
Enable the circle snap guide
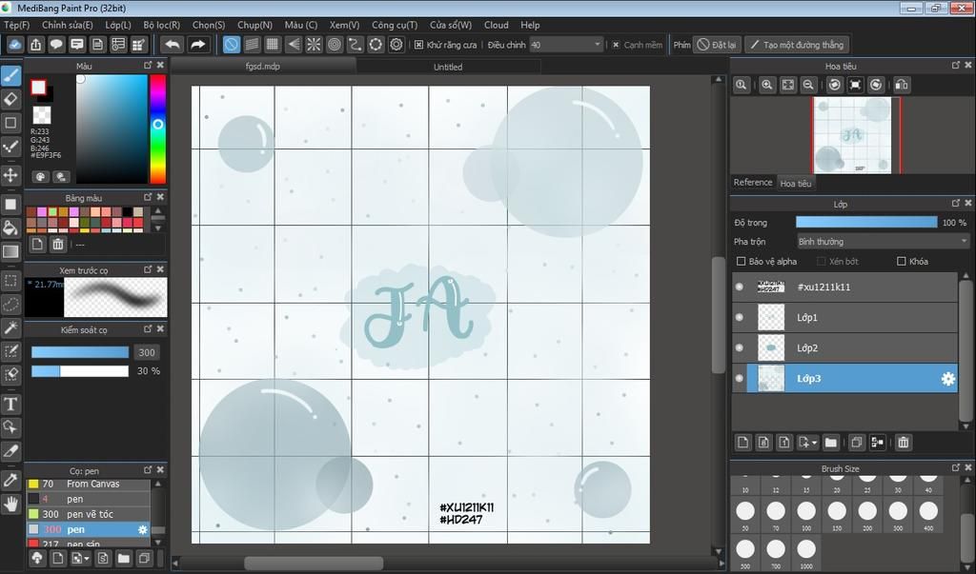(x=335, y=45)
